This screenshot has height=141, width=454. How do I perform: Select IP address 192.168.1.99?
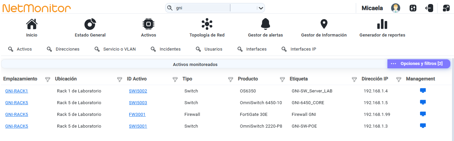click(377, 115)
